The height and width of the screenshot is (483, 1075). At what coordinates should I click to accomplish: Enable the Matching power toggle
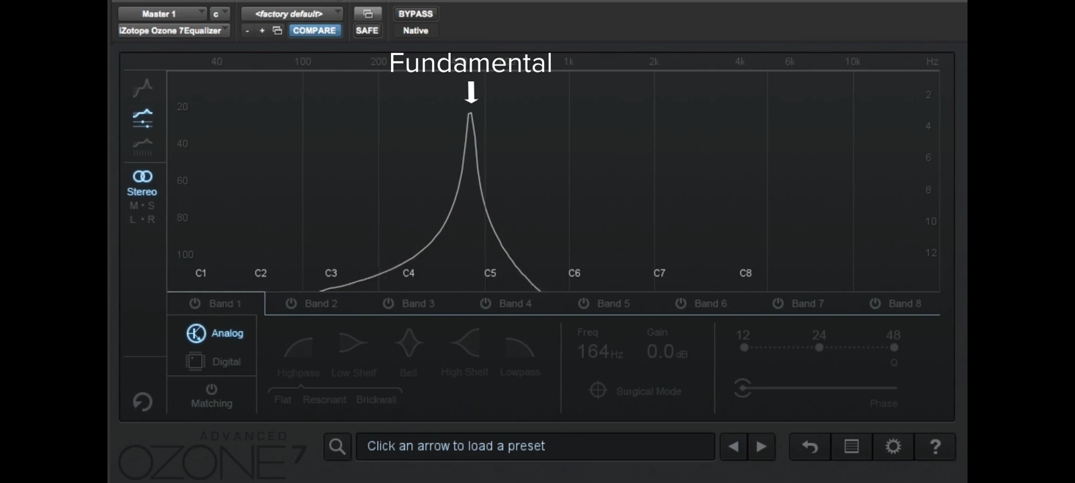coord(212,389)
